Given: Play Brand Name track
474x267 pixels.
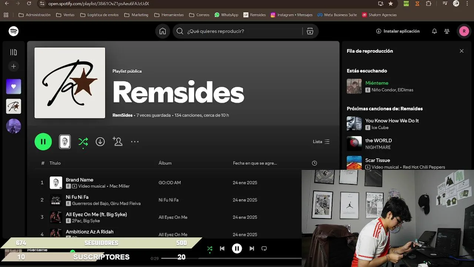Looking at the screenshot, I should [x=80, y=180].
